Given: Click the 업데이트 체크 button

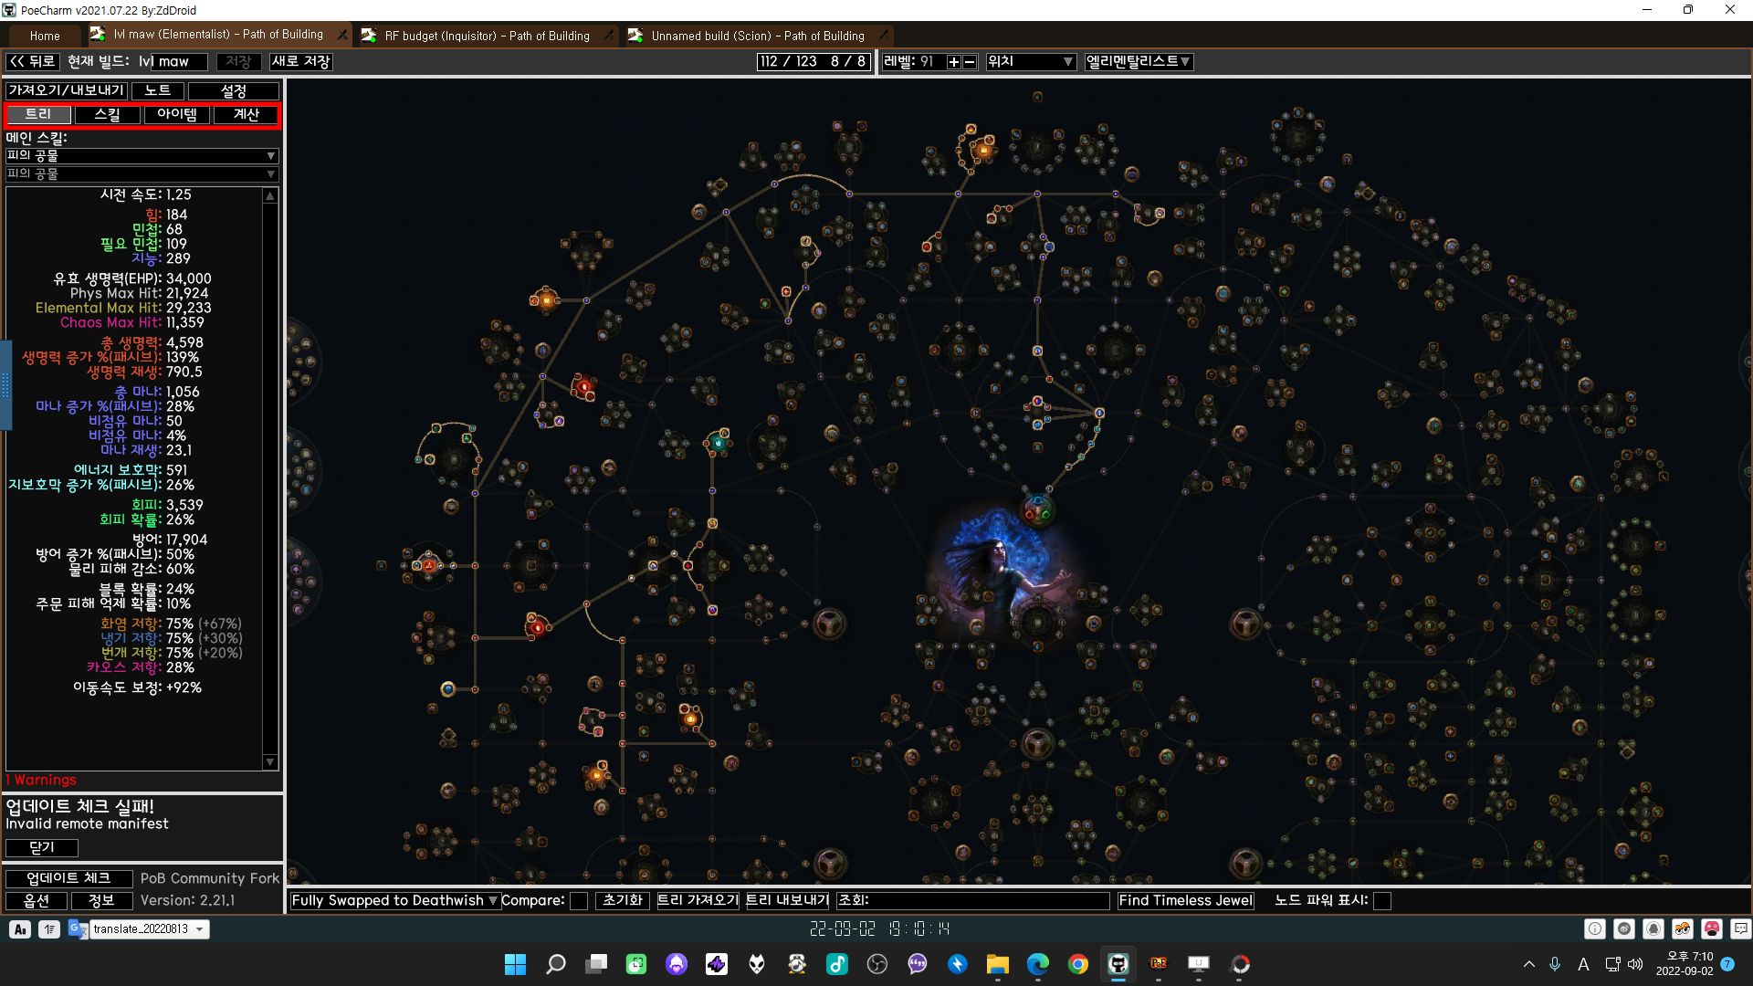Looking at the screenshot, I should (68, 878).
